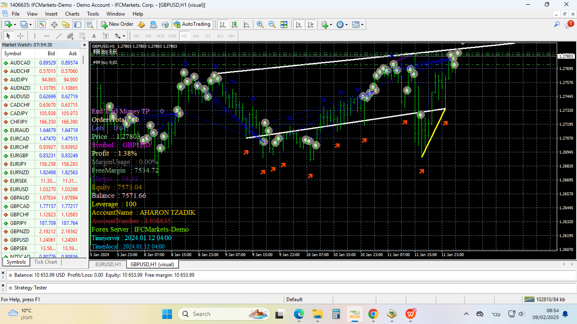Open the Windows Start menu
Viewport: 577px width, 324px height.
[x=167, y=314]
